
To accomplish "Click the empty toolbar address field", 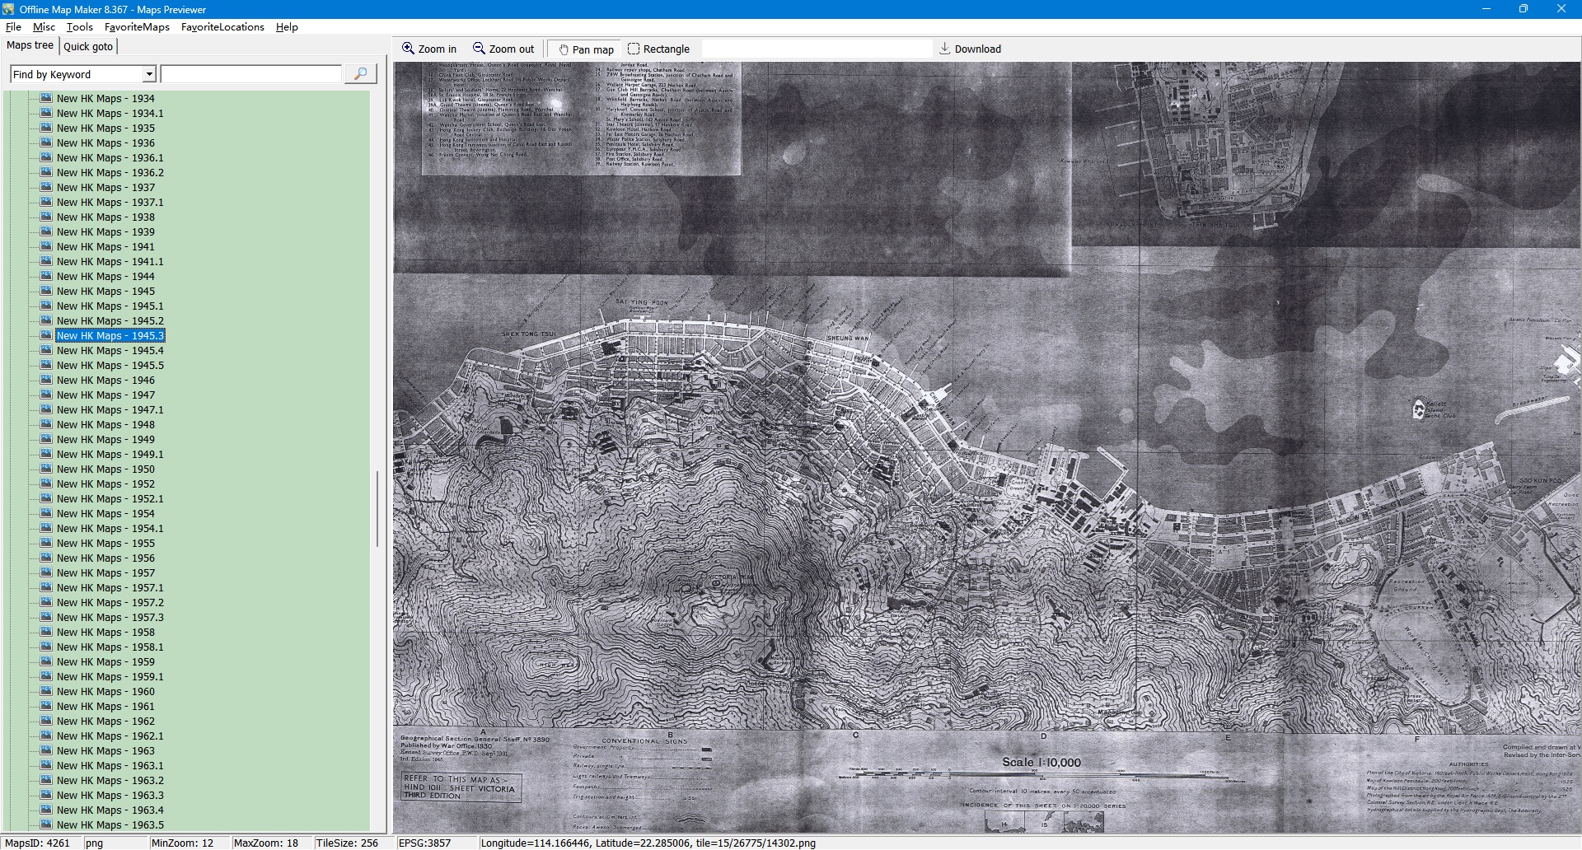I will [x=816, y=49].
